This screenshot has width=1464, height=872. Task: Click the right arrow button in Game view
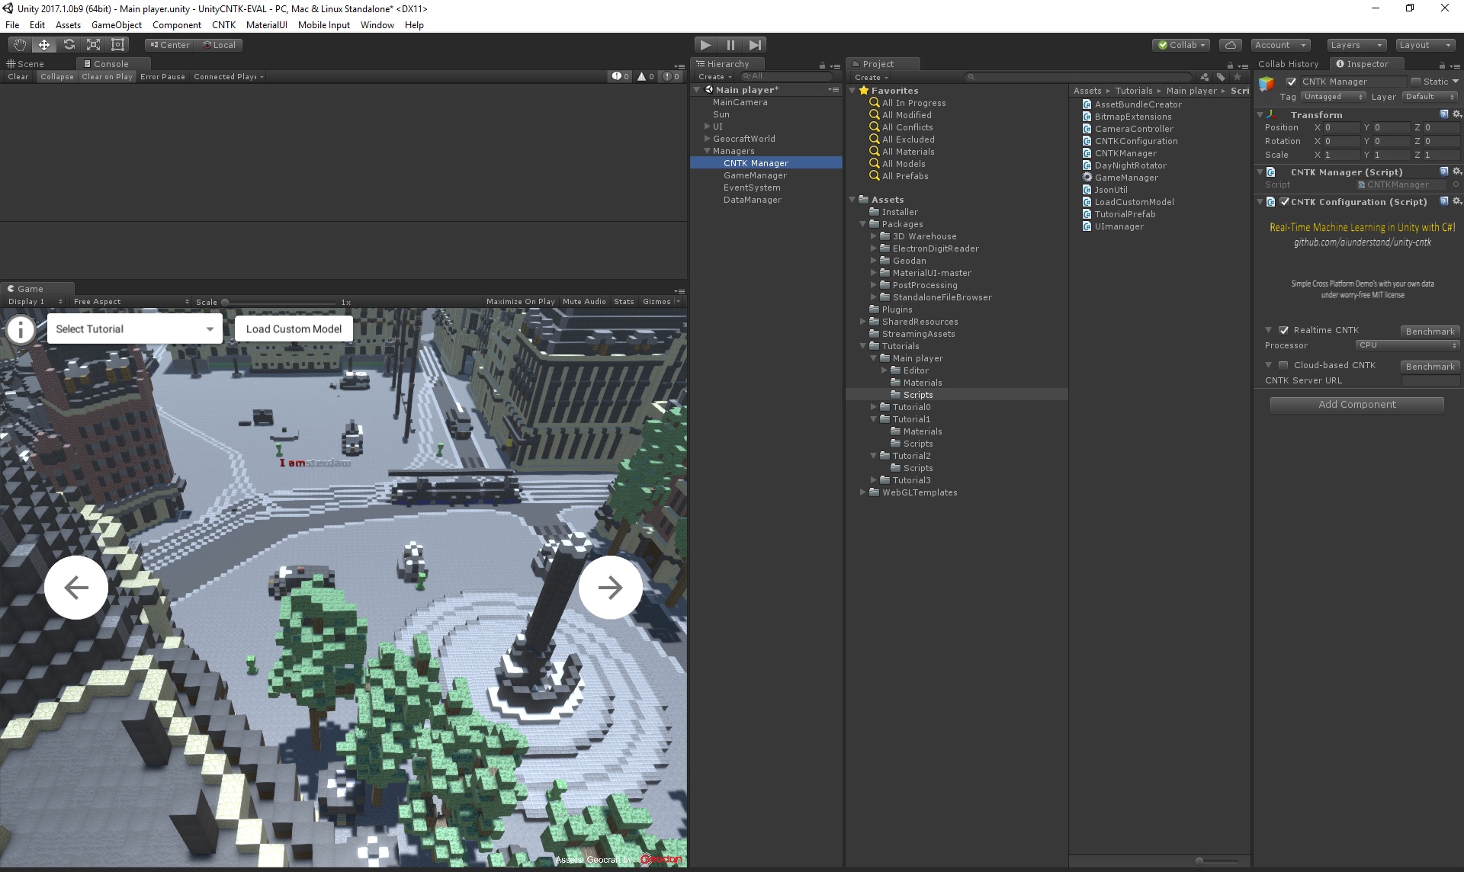[x=610, y=587]
